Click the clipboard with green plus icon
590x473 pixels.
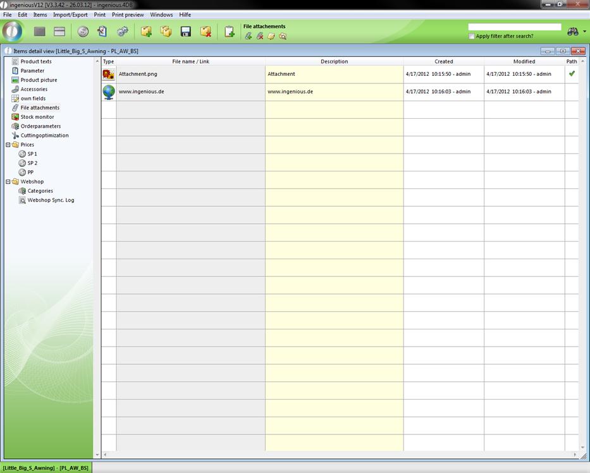tap(230, 32)
